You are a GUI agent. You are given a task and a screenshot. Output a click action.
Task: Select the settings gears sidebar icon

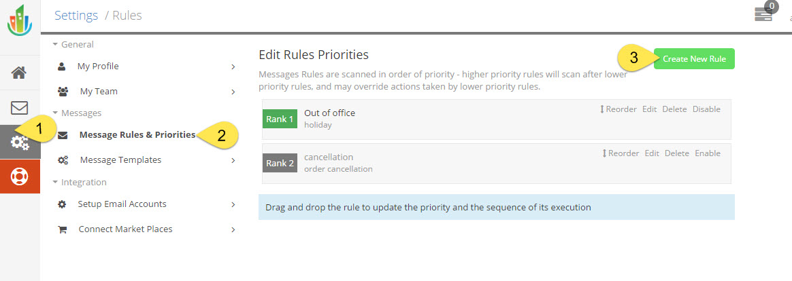(x=20, y=143)
